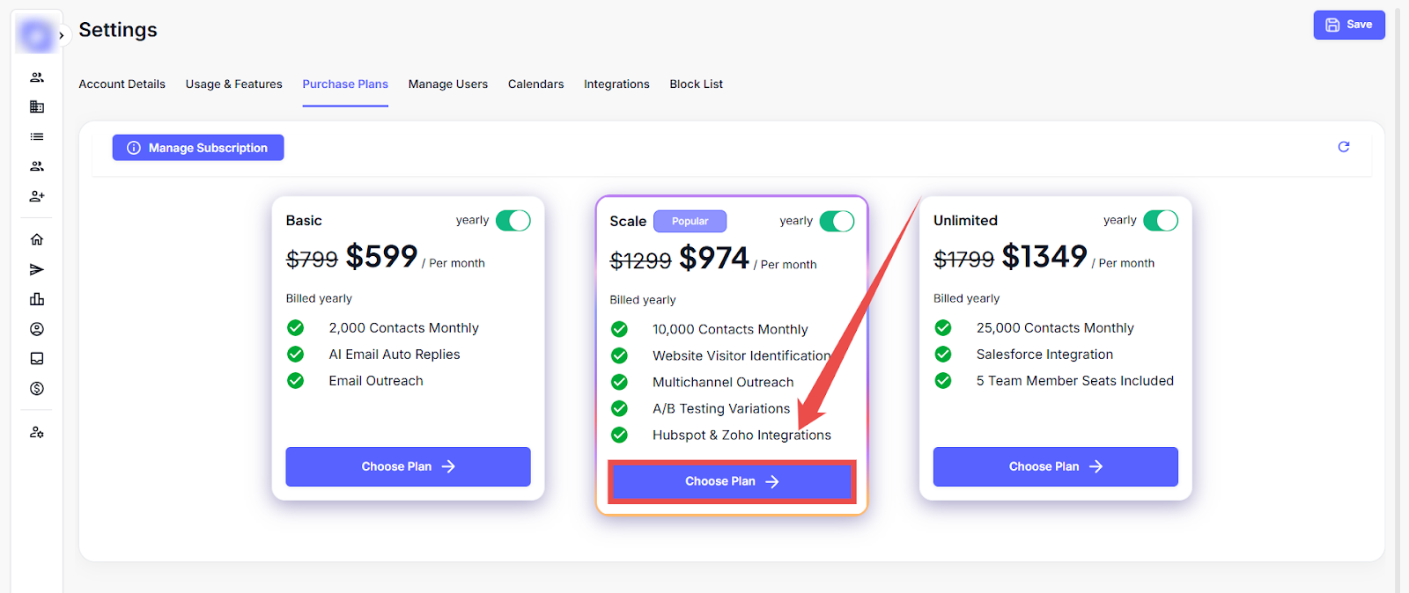
Task: Open the home icon in sidebar
Action: pyautogui.click(x=37, y=239)
